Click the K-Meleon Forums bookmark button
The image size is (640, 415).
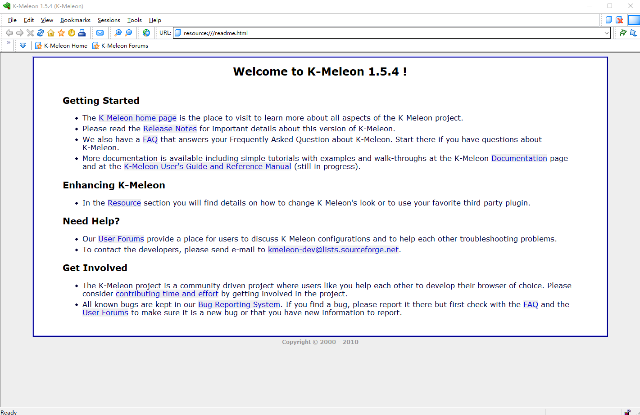[120, 45]
